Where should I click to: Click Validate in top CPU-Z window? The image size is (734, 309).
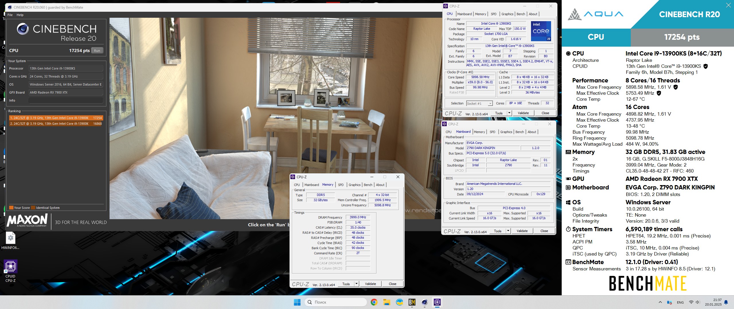click(x=523, y=113)
